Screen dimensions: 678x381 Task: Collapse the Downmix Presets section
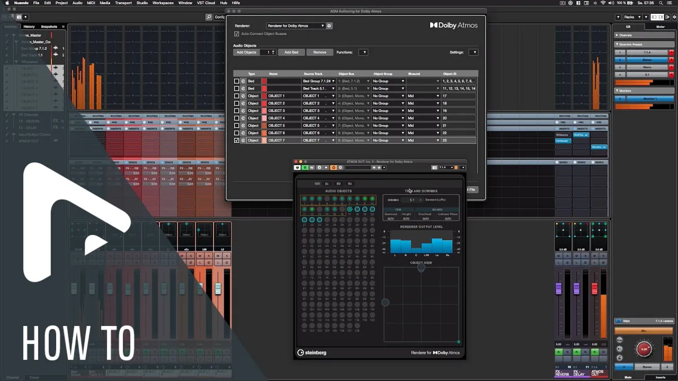point(644,44)
